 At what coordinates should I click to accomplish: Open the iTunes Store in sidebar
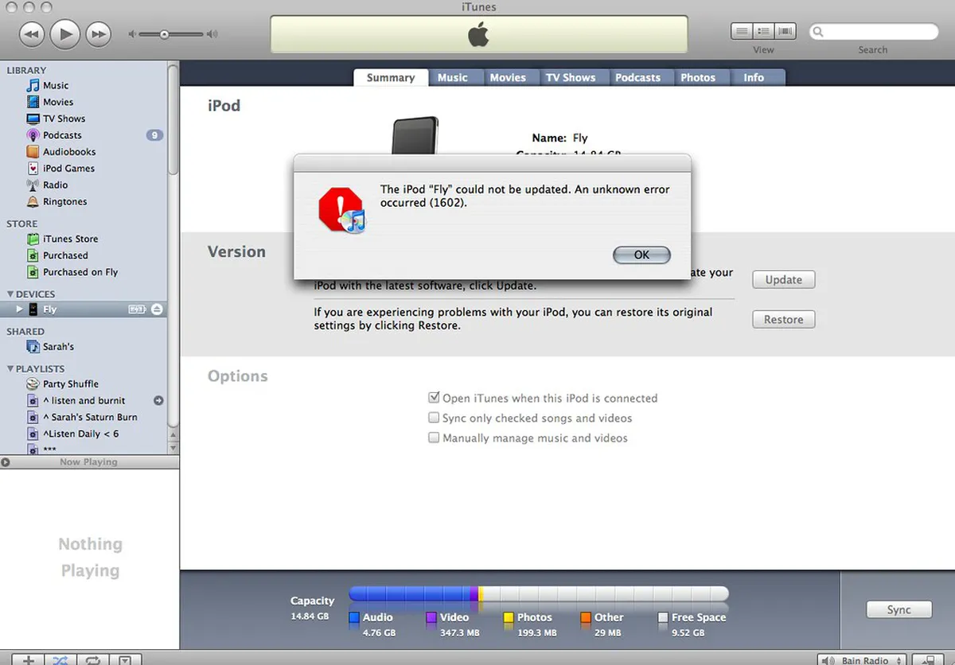click(69, 239)
